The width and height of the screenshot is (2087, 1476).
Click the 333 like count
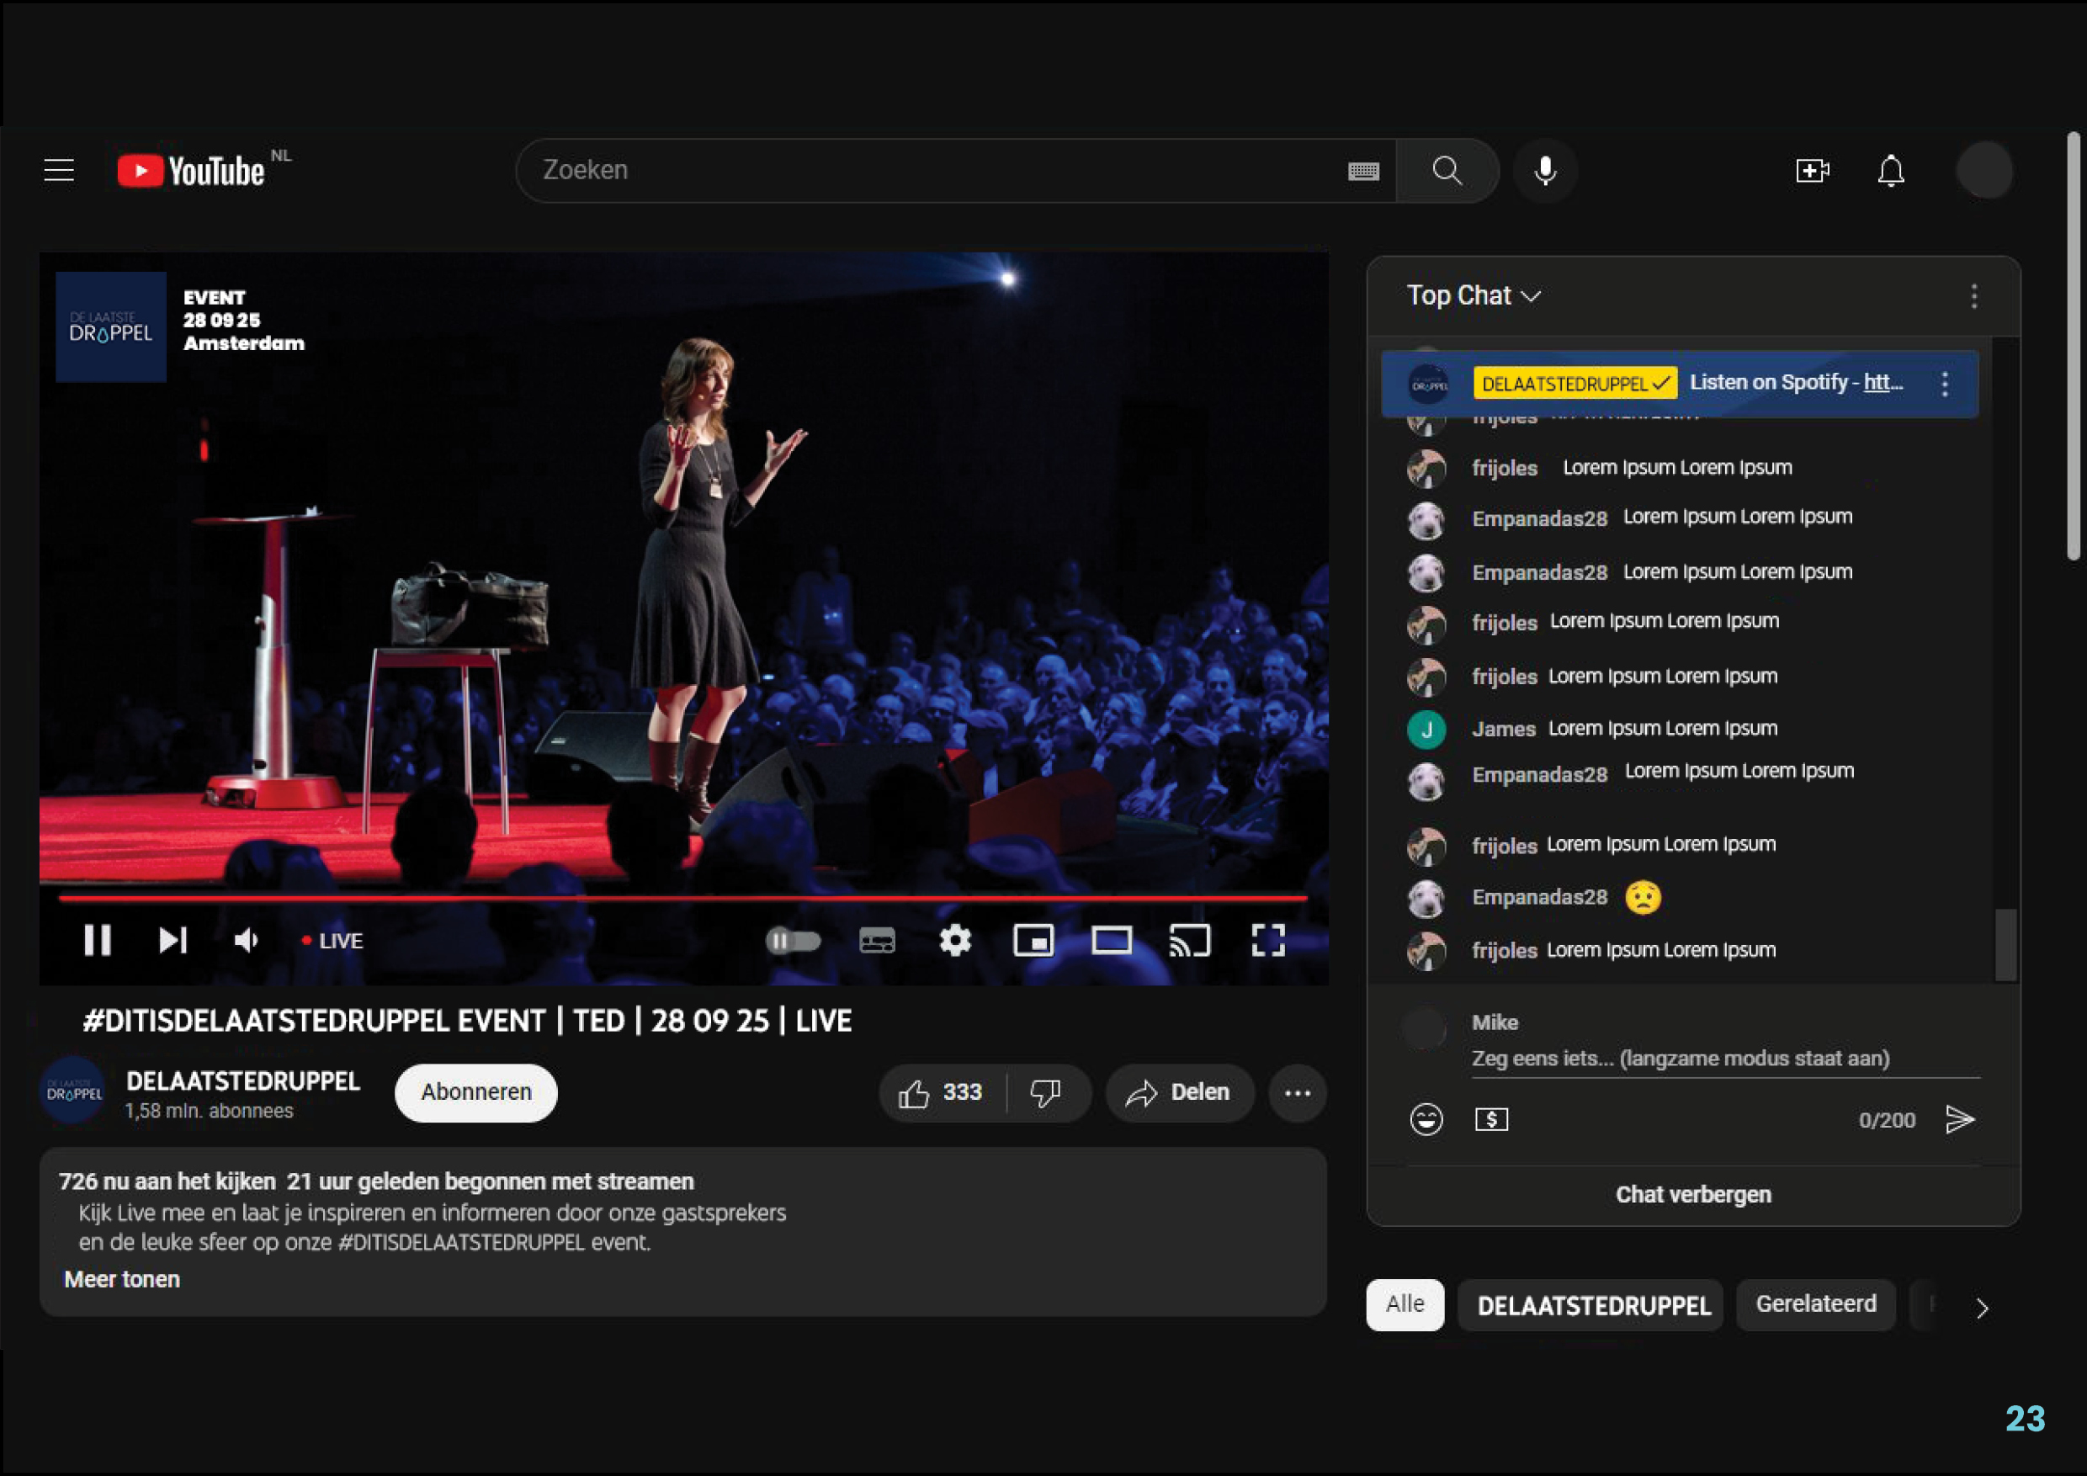point(962,1091)
